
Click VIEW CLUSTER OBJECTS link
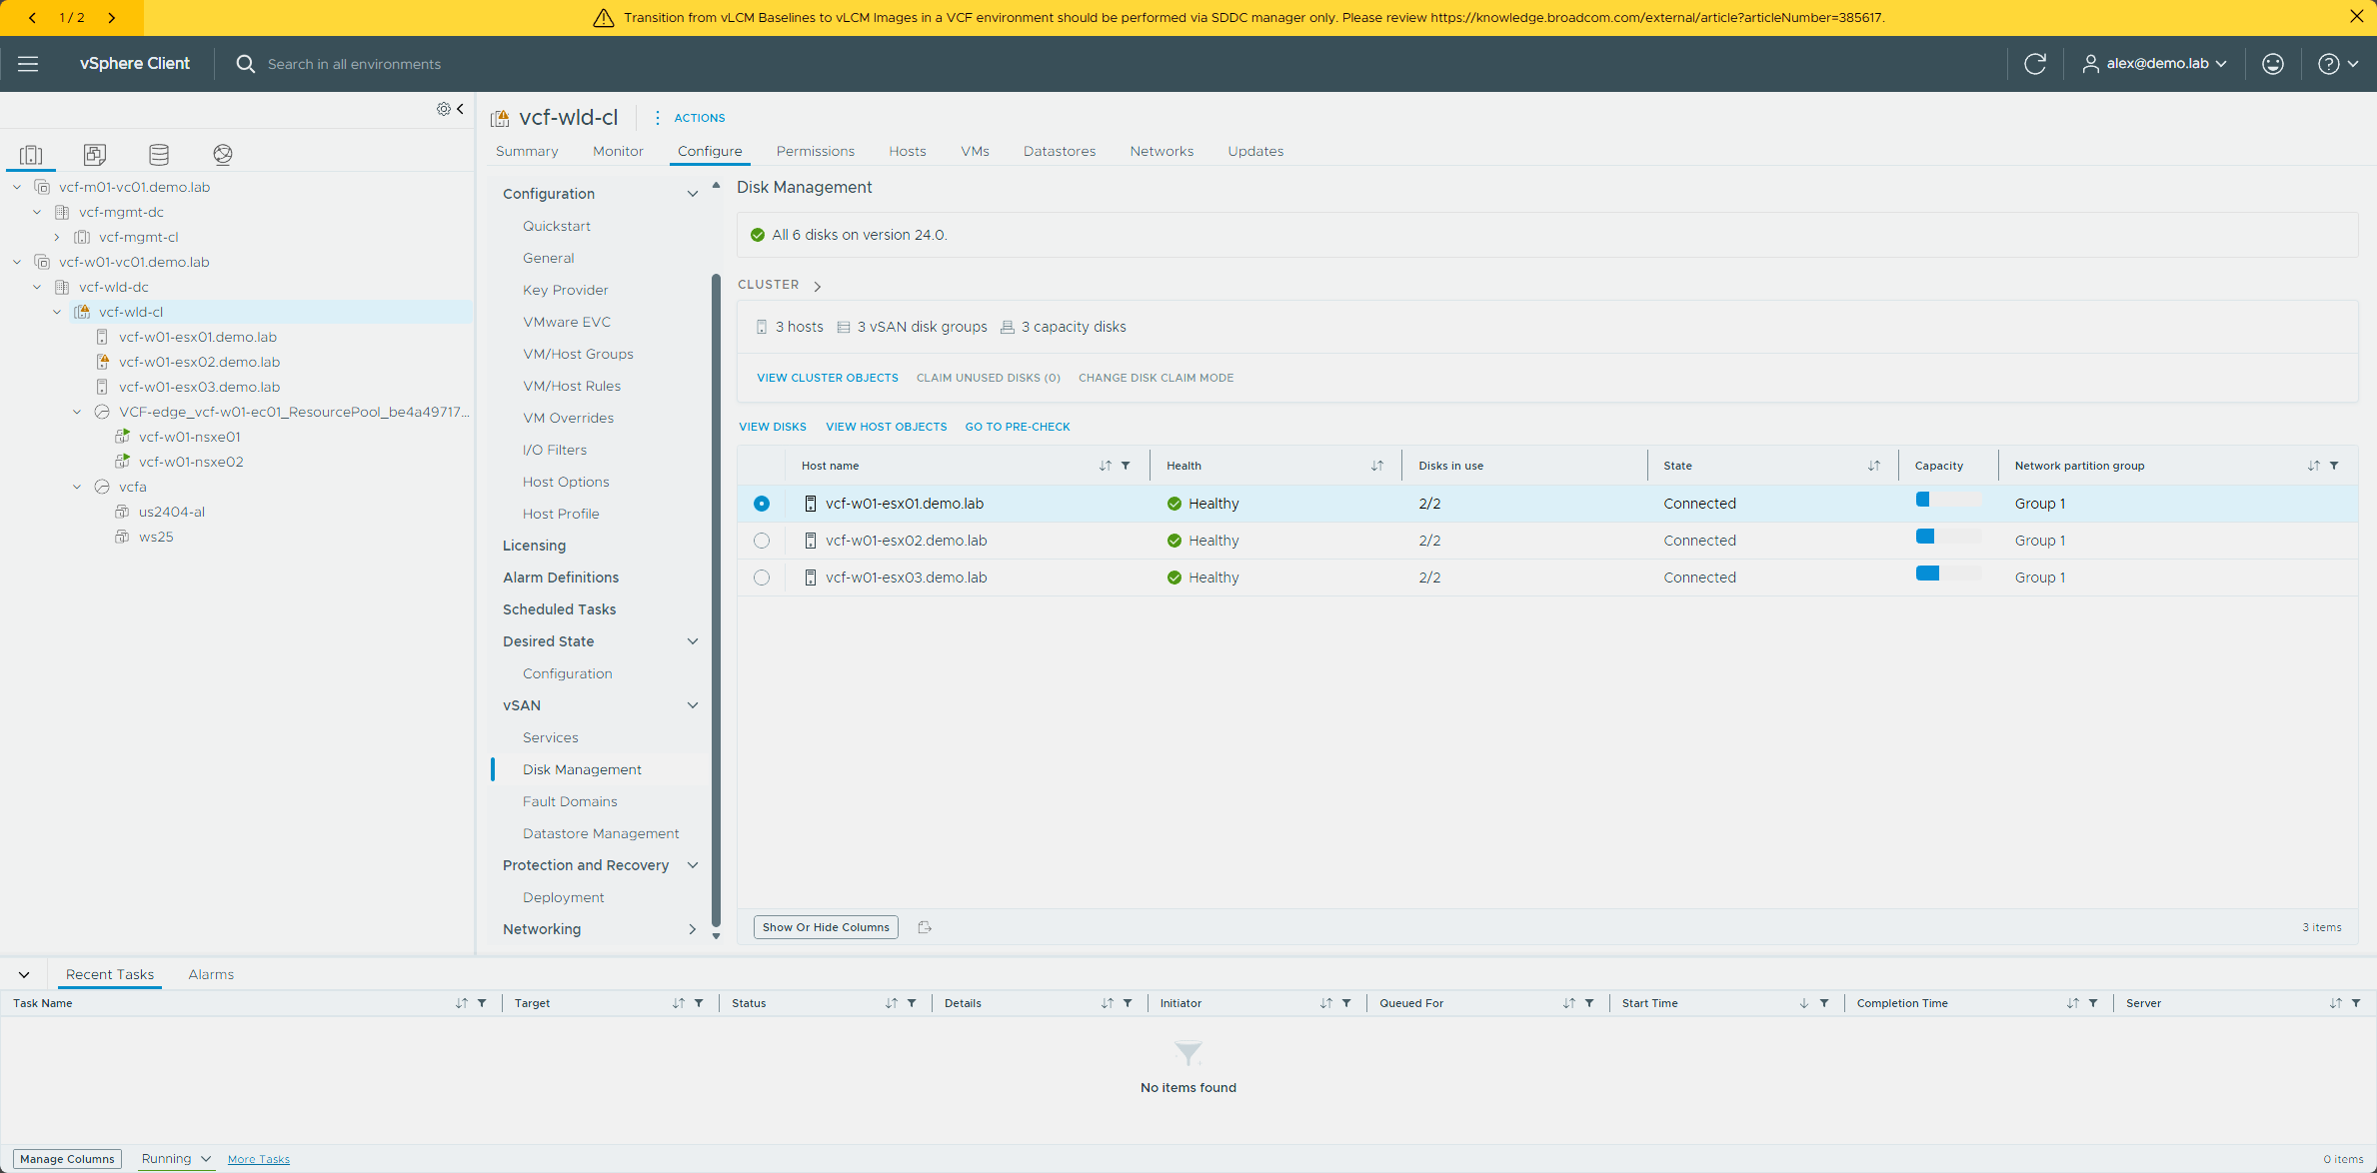click(828, 378)
